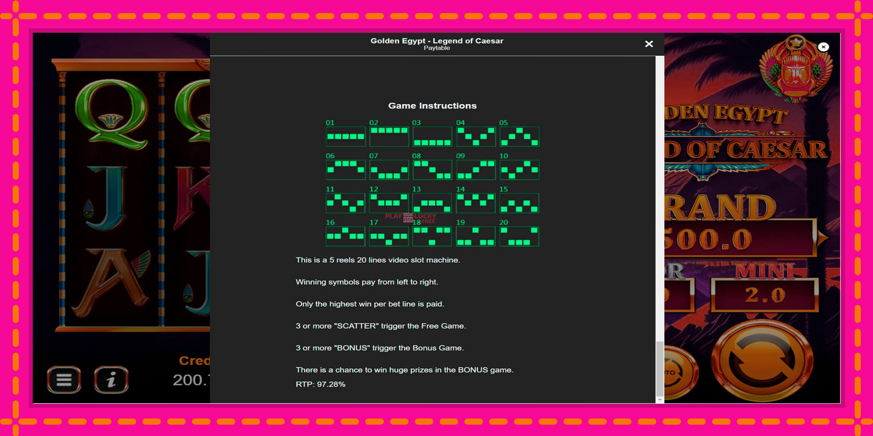Select payline 11 diagram

pos(346,203)
